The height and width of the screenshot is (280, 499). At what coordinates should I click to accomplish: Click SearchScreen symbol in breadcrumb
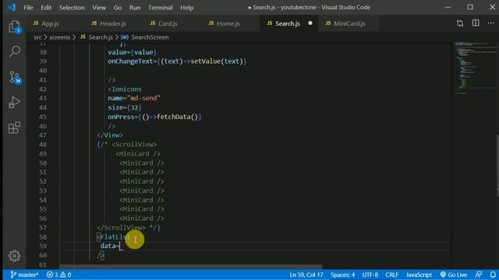click(150, 37)
